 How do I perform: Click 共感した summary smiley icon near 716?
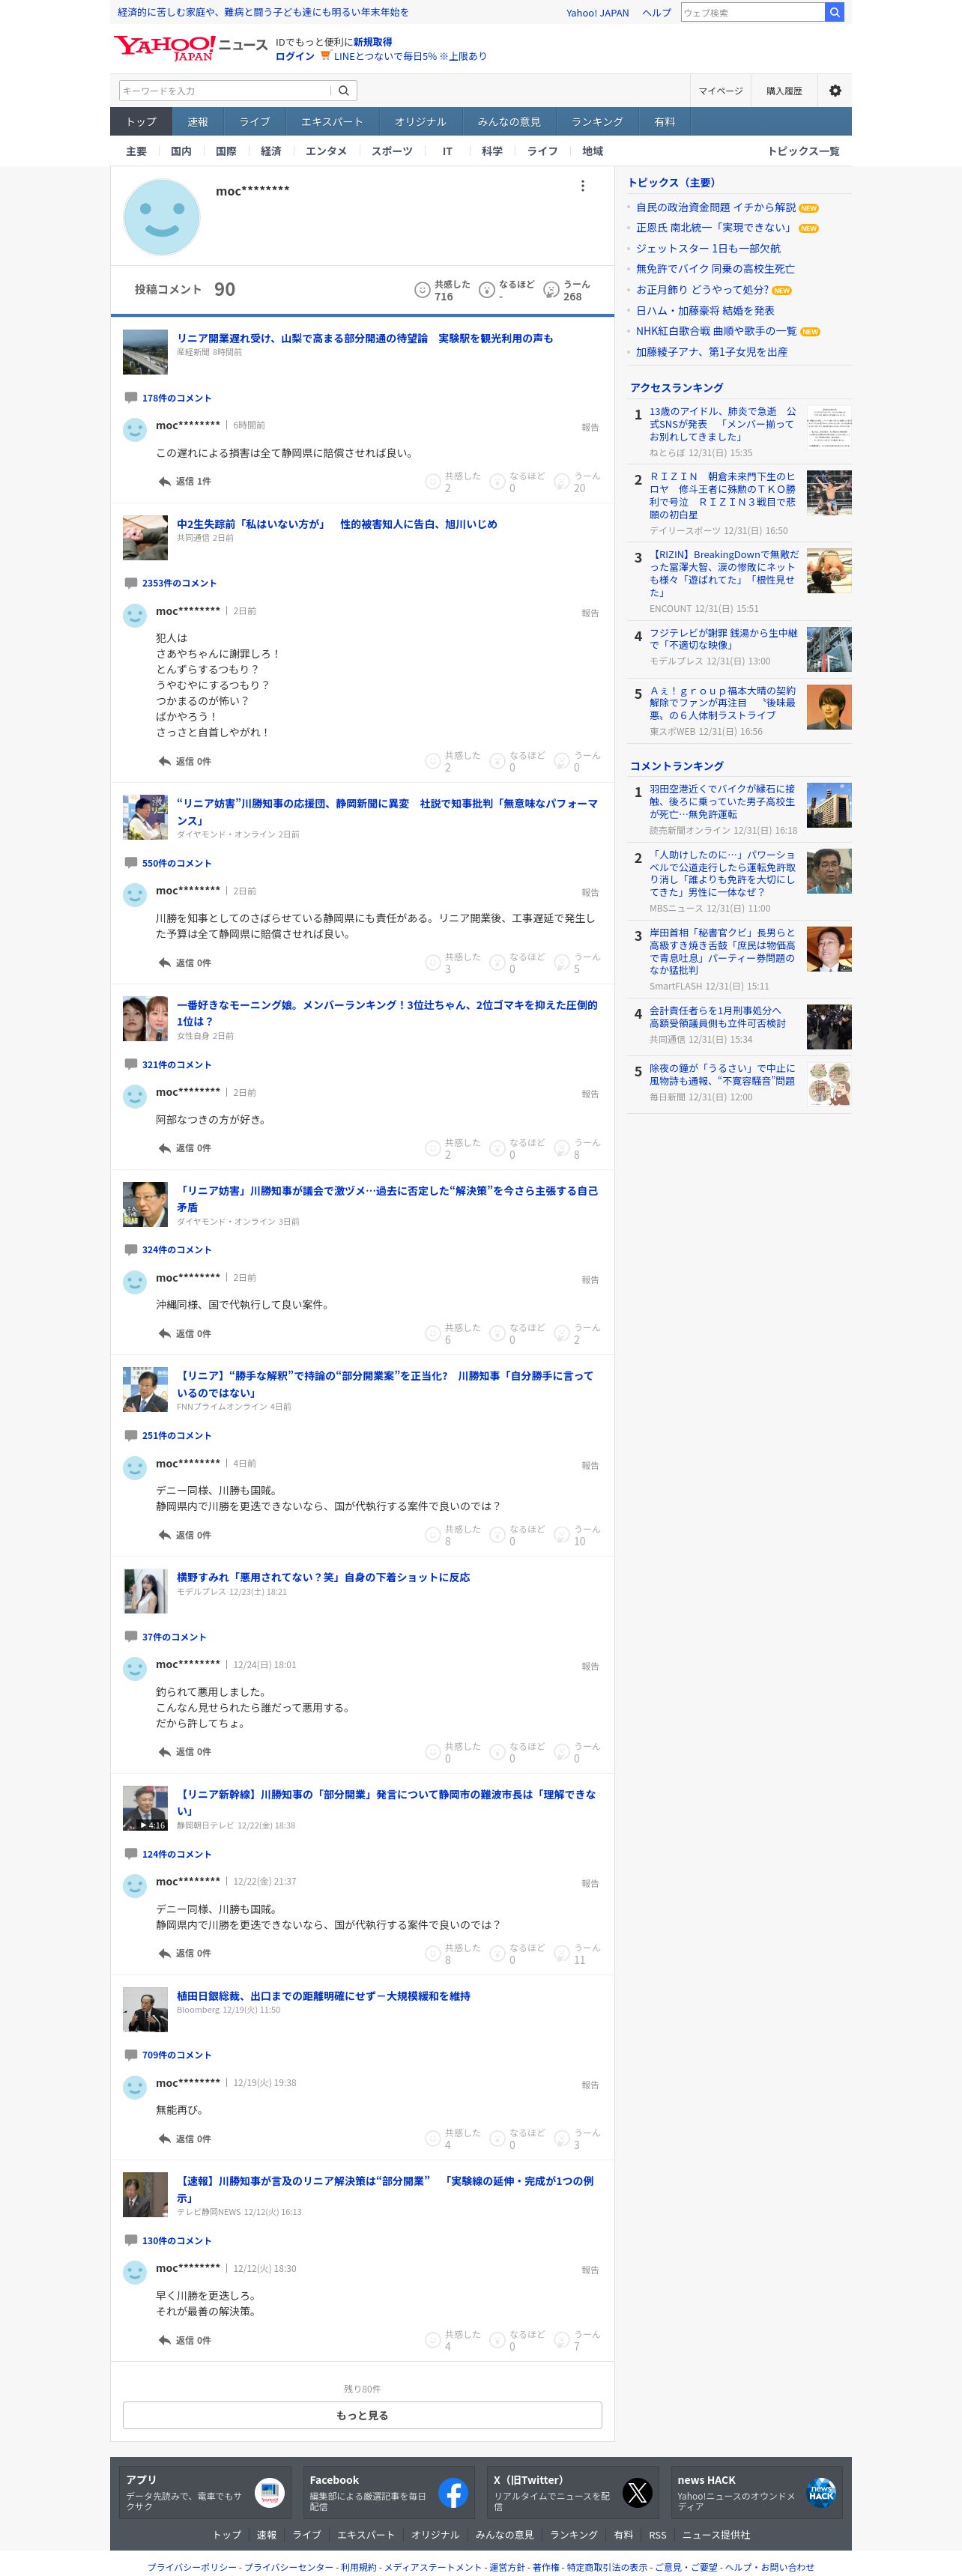(422, 290)
